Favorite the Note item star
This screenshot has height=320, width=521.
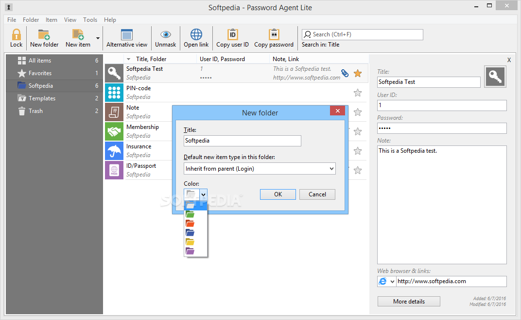(x=358, y=112)
